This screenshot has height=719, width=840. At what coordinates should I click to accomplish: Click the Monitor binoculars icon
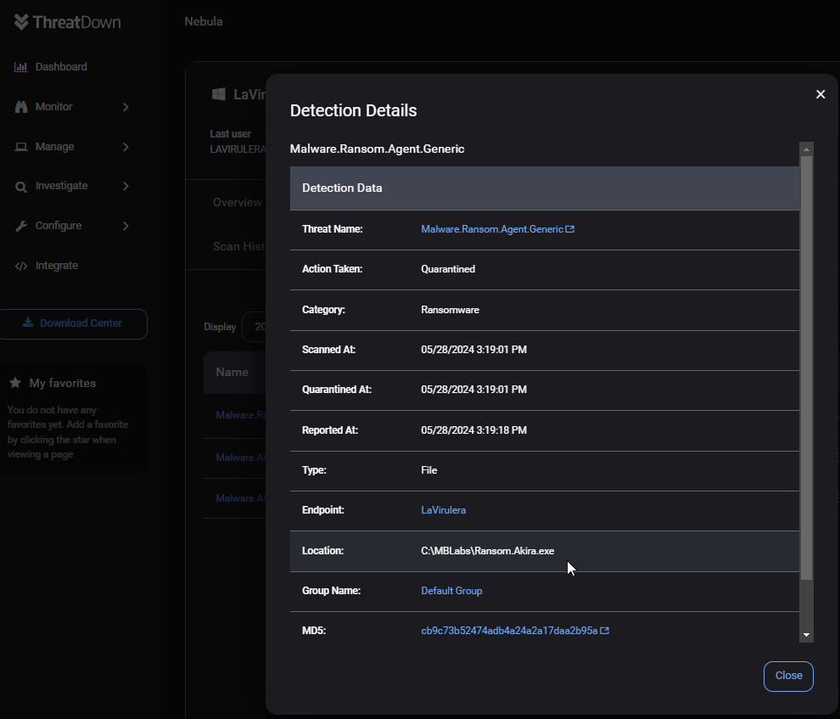pyautogui.click(x=21, y=107)
